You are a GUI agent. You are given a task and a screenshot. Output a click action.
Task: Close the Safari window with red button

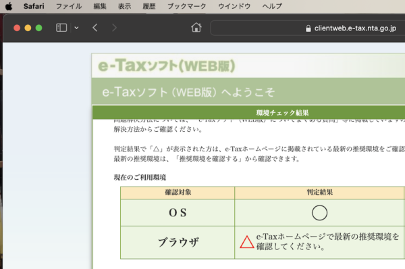[x=17, y=28]
